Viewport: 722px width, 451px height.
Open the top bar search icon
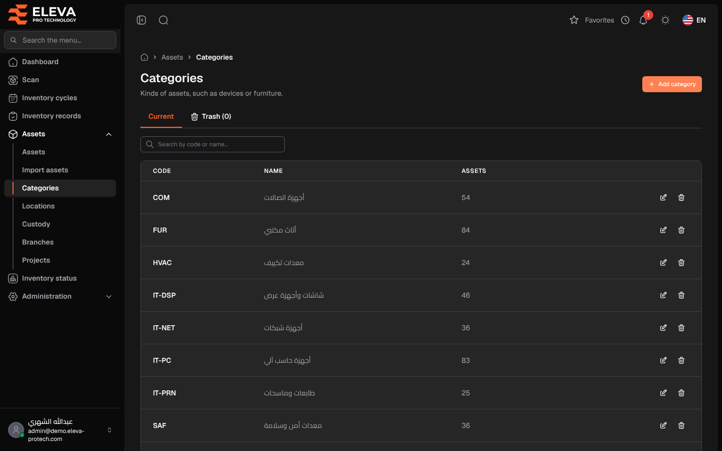point(163,20)
